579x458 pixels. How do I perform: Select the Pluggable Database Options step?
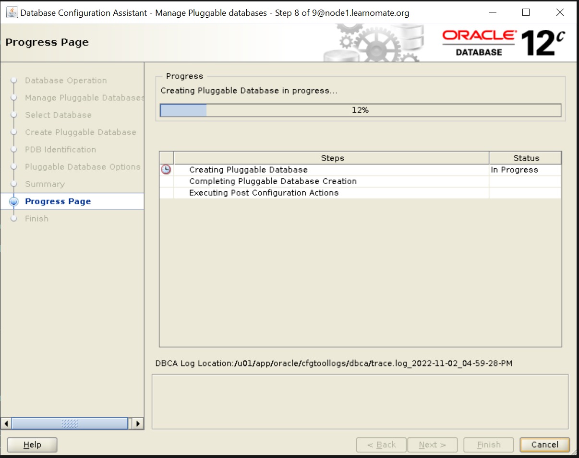[x=83, y=167]
